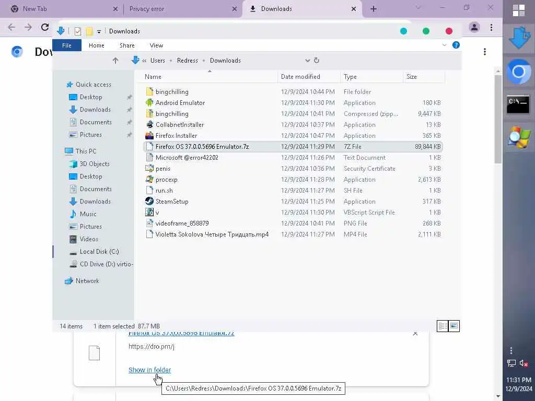Click the teal window control circle
Image resolution: width=535 pixels, height=401 pixels.
click(x=404, y=31)
